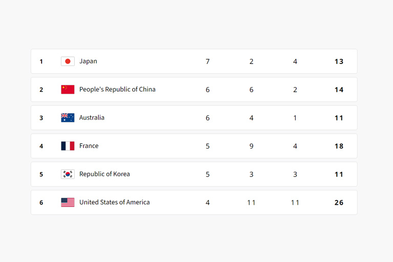Click China's total medal count 14
Screen dimensions: 393x262
click(339, 90)
